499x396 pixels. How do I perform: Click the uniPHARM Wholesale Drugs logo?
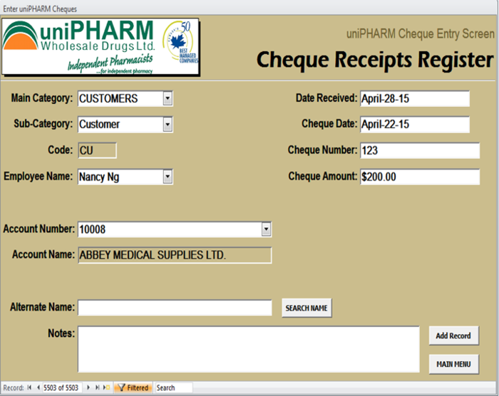[x=101, y=47]
